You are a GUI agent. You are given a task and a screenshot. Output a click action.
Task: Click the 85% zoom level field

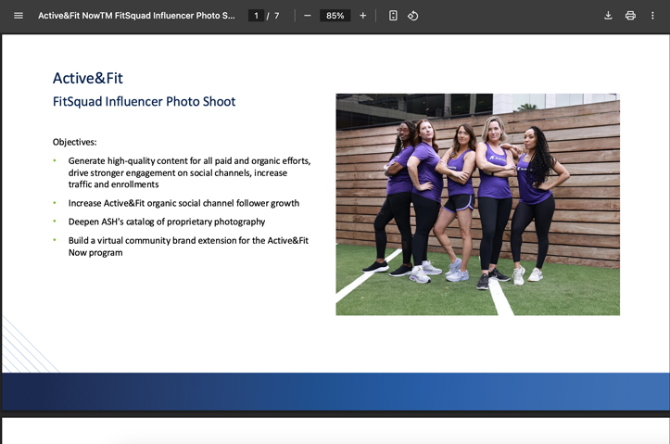pos(335,16)
